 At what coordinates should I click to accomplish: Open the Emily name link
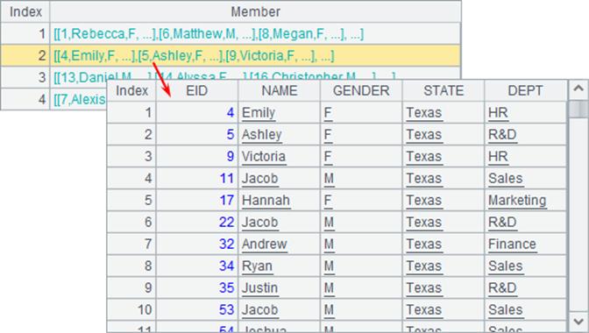(x=259, y=113)
